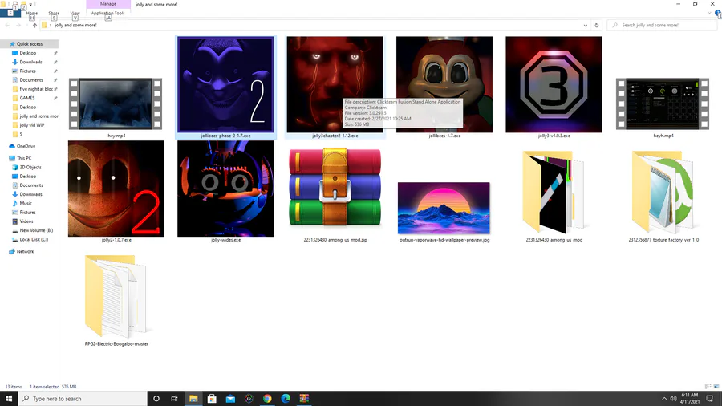
Task: Refresh the current folder view
Action: click(x=596, y=26)
